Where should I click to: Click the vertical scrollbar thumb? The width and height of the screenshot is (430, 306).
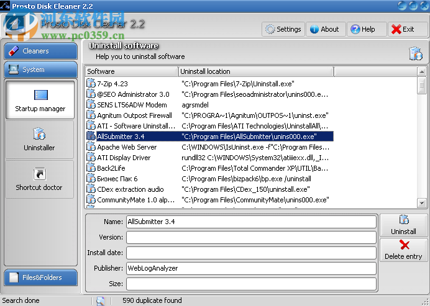click(421, 86)
